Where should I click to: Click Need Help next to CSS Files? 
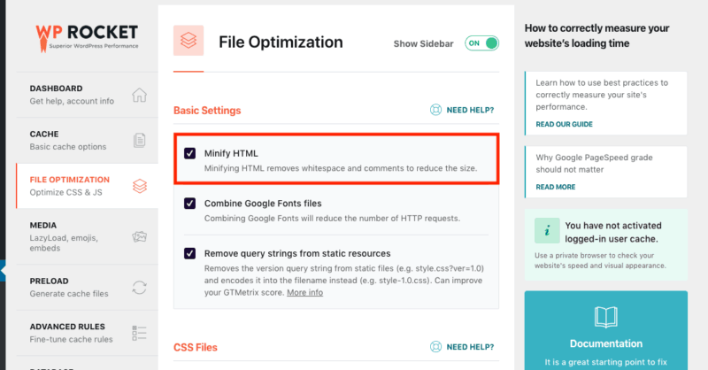(470, 347)
